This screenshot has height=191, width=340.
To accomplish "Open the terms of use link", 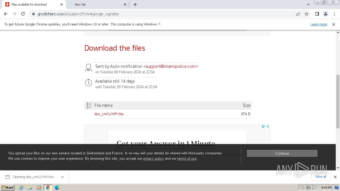I will pyautogui.click(x=187, y=158).
